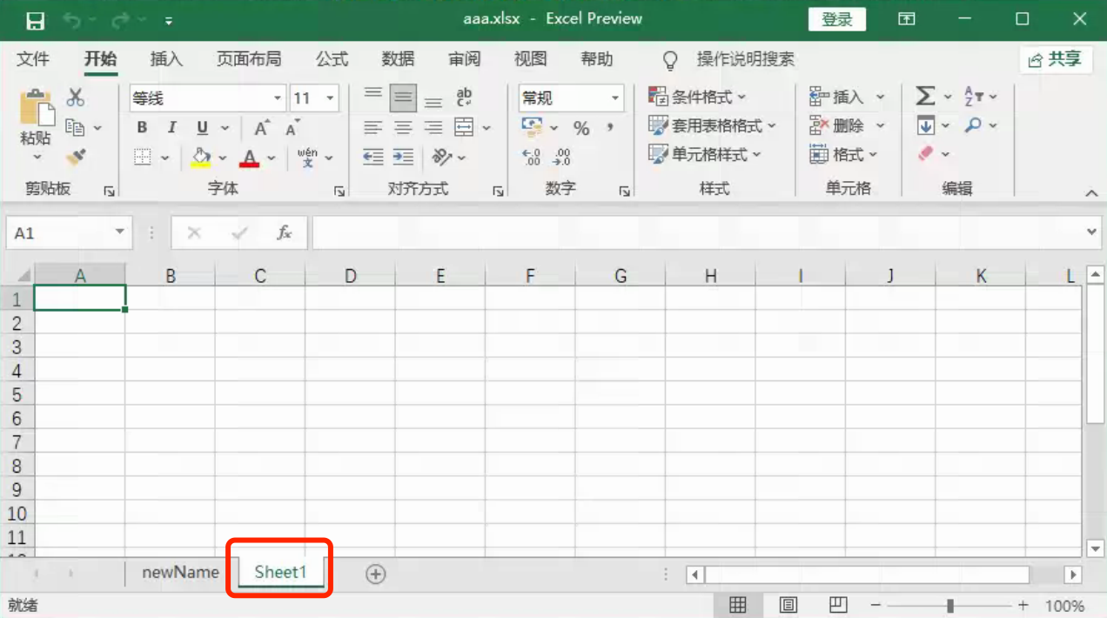Click the 登录 sign-in button

(x=836, y=19)
